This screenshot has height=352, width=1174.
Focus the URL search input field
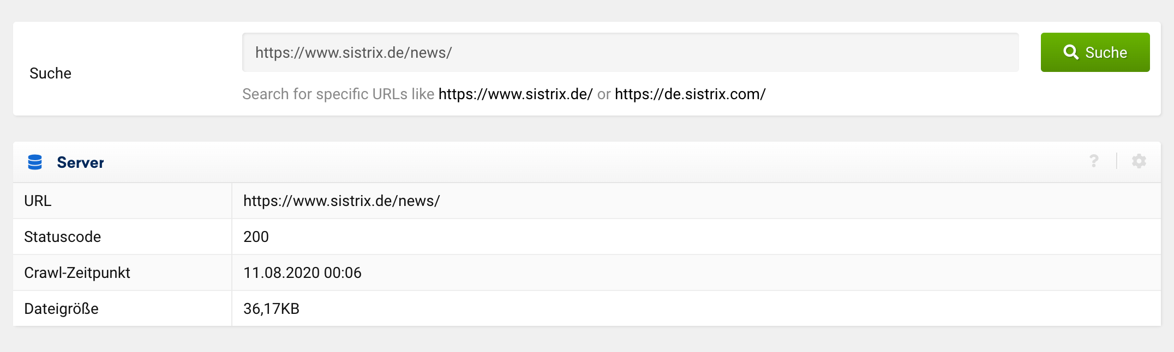tap(630, 52)
